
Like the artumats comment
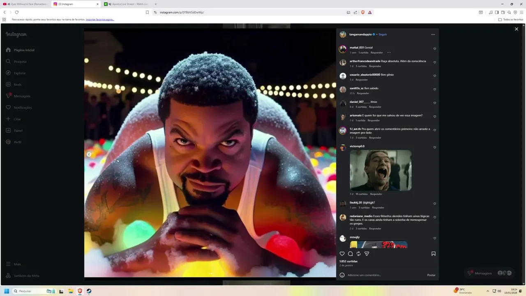(x=435, y=116)
